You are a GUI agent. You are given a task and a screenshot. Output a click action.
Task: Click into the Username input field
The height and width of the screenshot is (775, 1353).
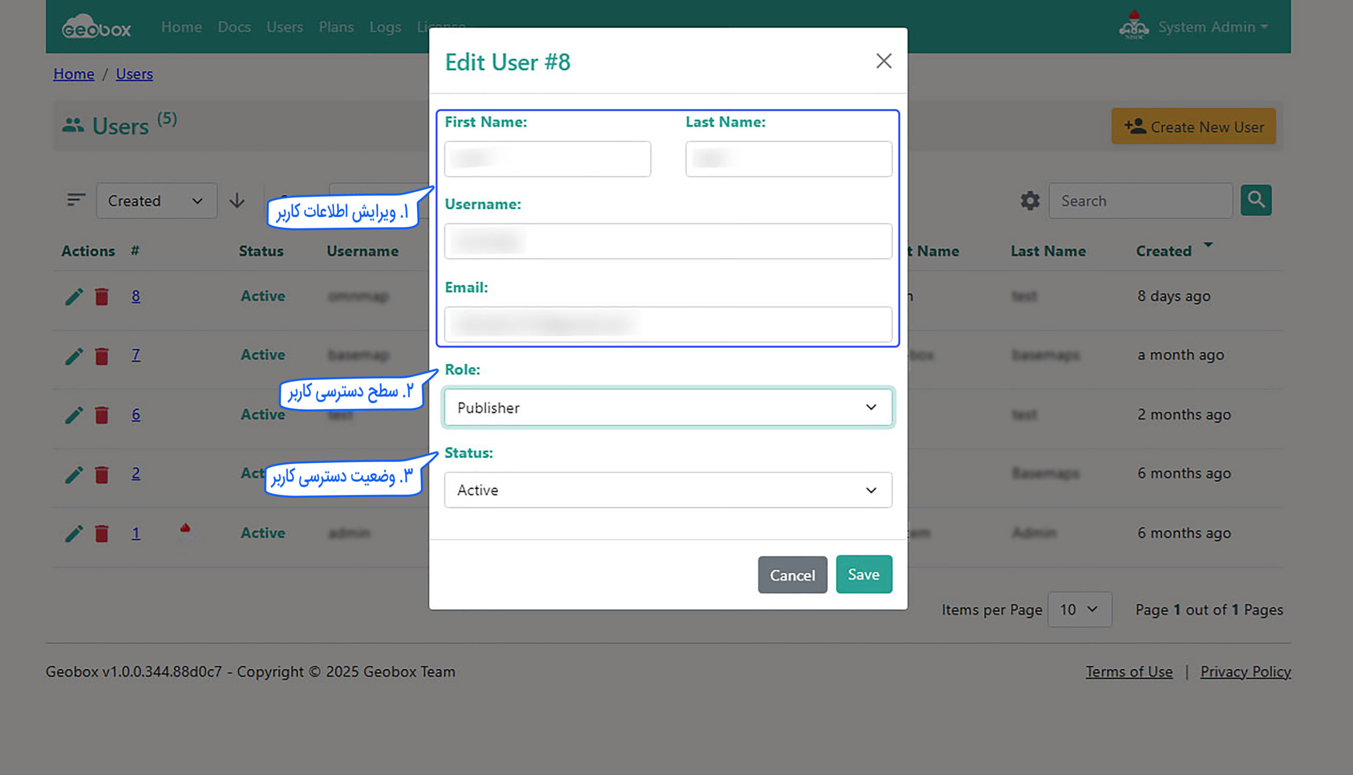(668, 241)
